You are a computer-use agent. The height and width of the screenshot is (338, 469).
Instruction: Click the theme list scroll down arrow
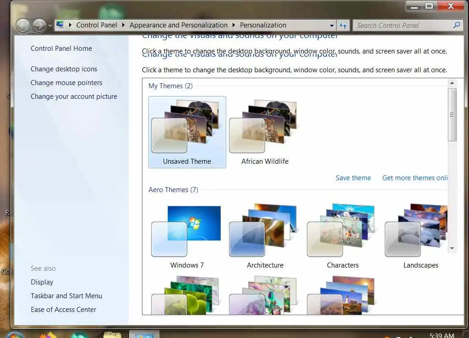[x=452, y=248]
